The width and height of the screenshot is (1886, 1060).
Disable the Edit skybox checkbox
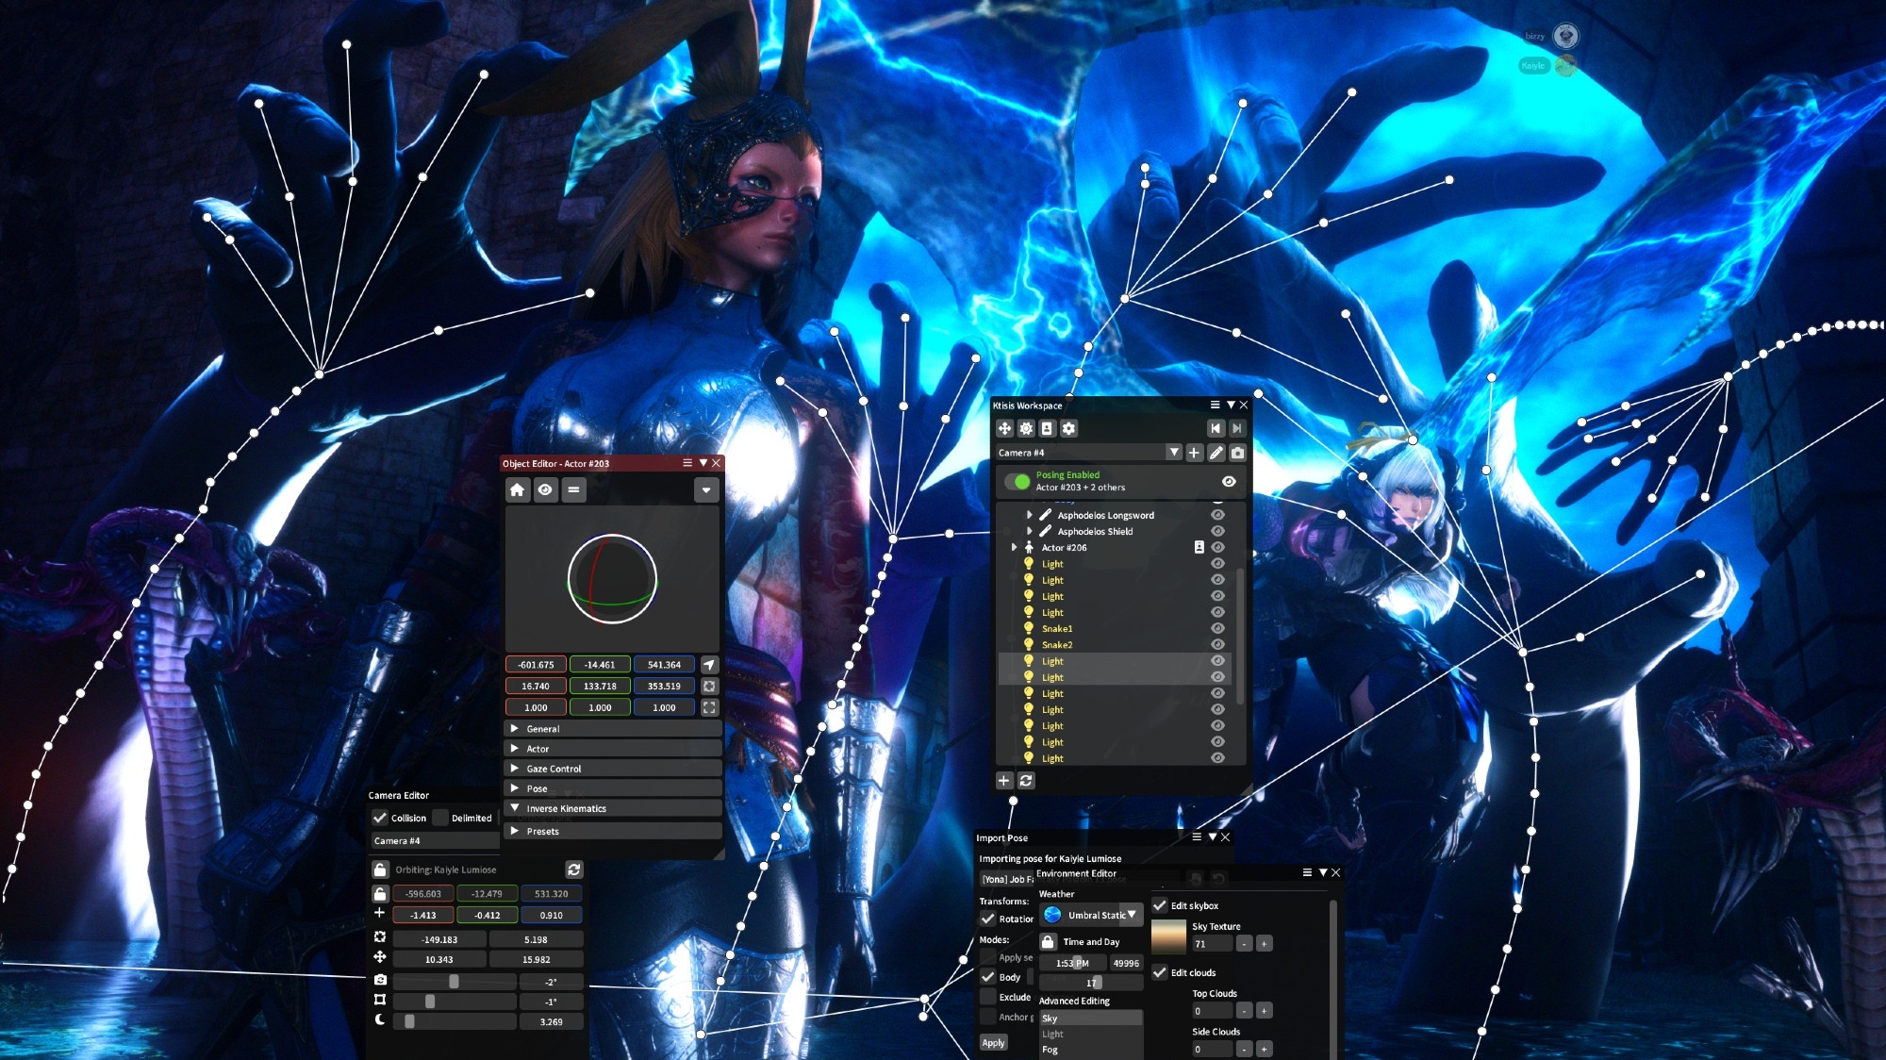(1160, 905)
